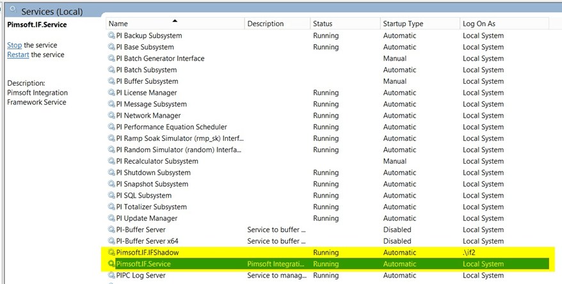Click Manual startup type for PI Recalculator Subsystem
Image resolution: width=562 pixels, height=284 pixels.
click(395, 161)
